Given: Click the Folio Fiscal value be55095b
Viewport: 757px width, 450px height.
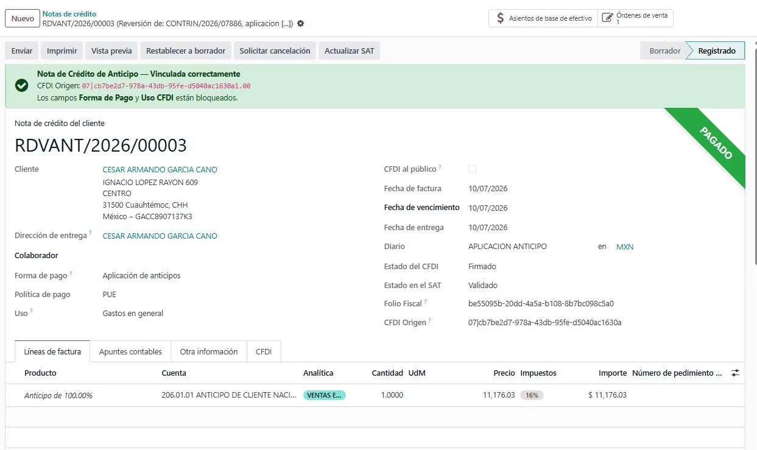Looking at the screenshot, I should click(x=541, y=304).
